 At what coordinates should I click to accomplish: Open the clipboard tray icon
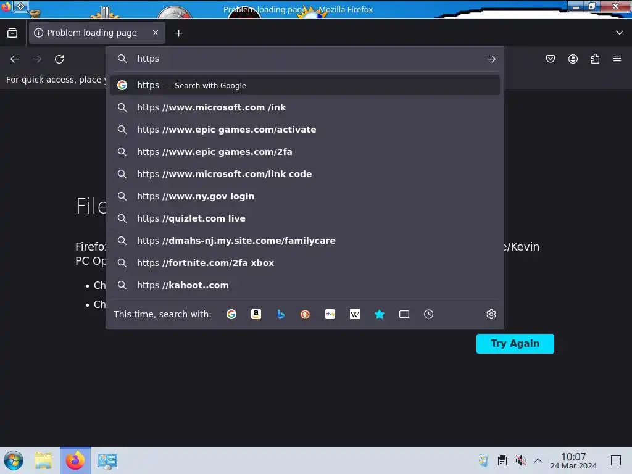coord(502,460)
